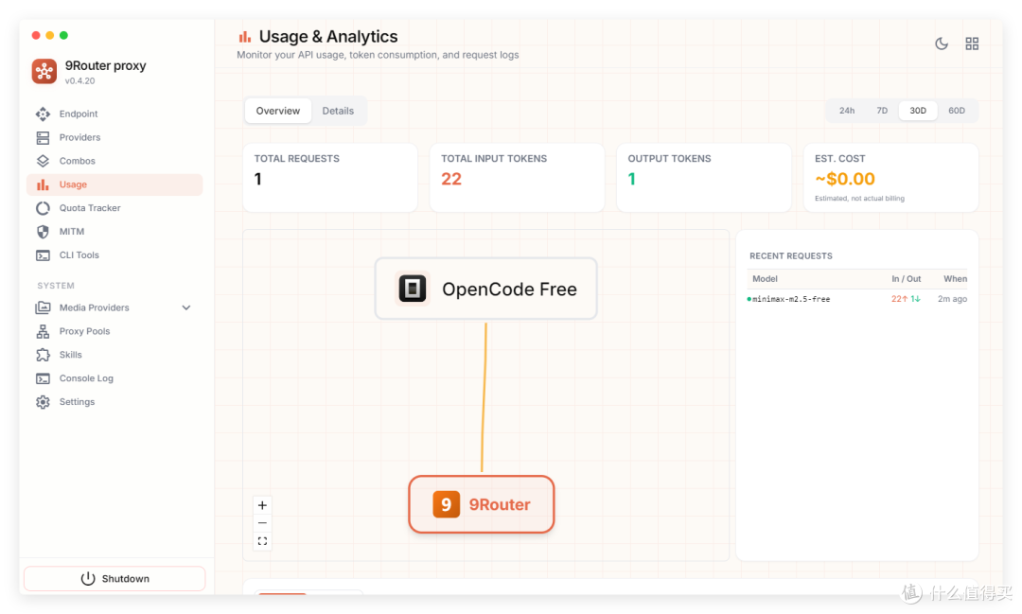Click the minimax-m2.5-free request row

(x=857, y=299)
